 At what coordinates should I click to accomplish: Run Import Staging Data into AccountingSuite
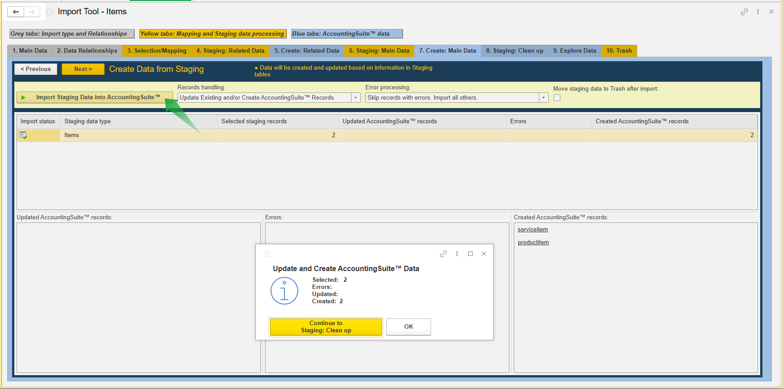tap(95, 97)
